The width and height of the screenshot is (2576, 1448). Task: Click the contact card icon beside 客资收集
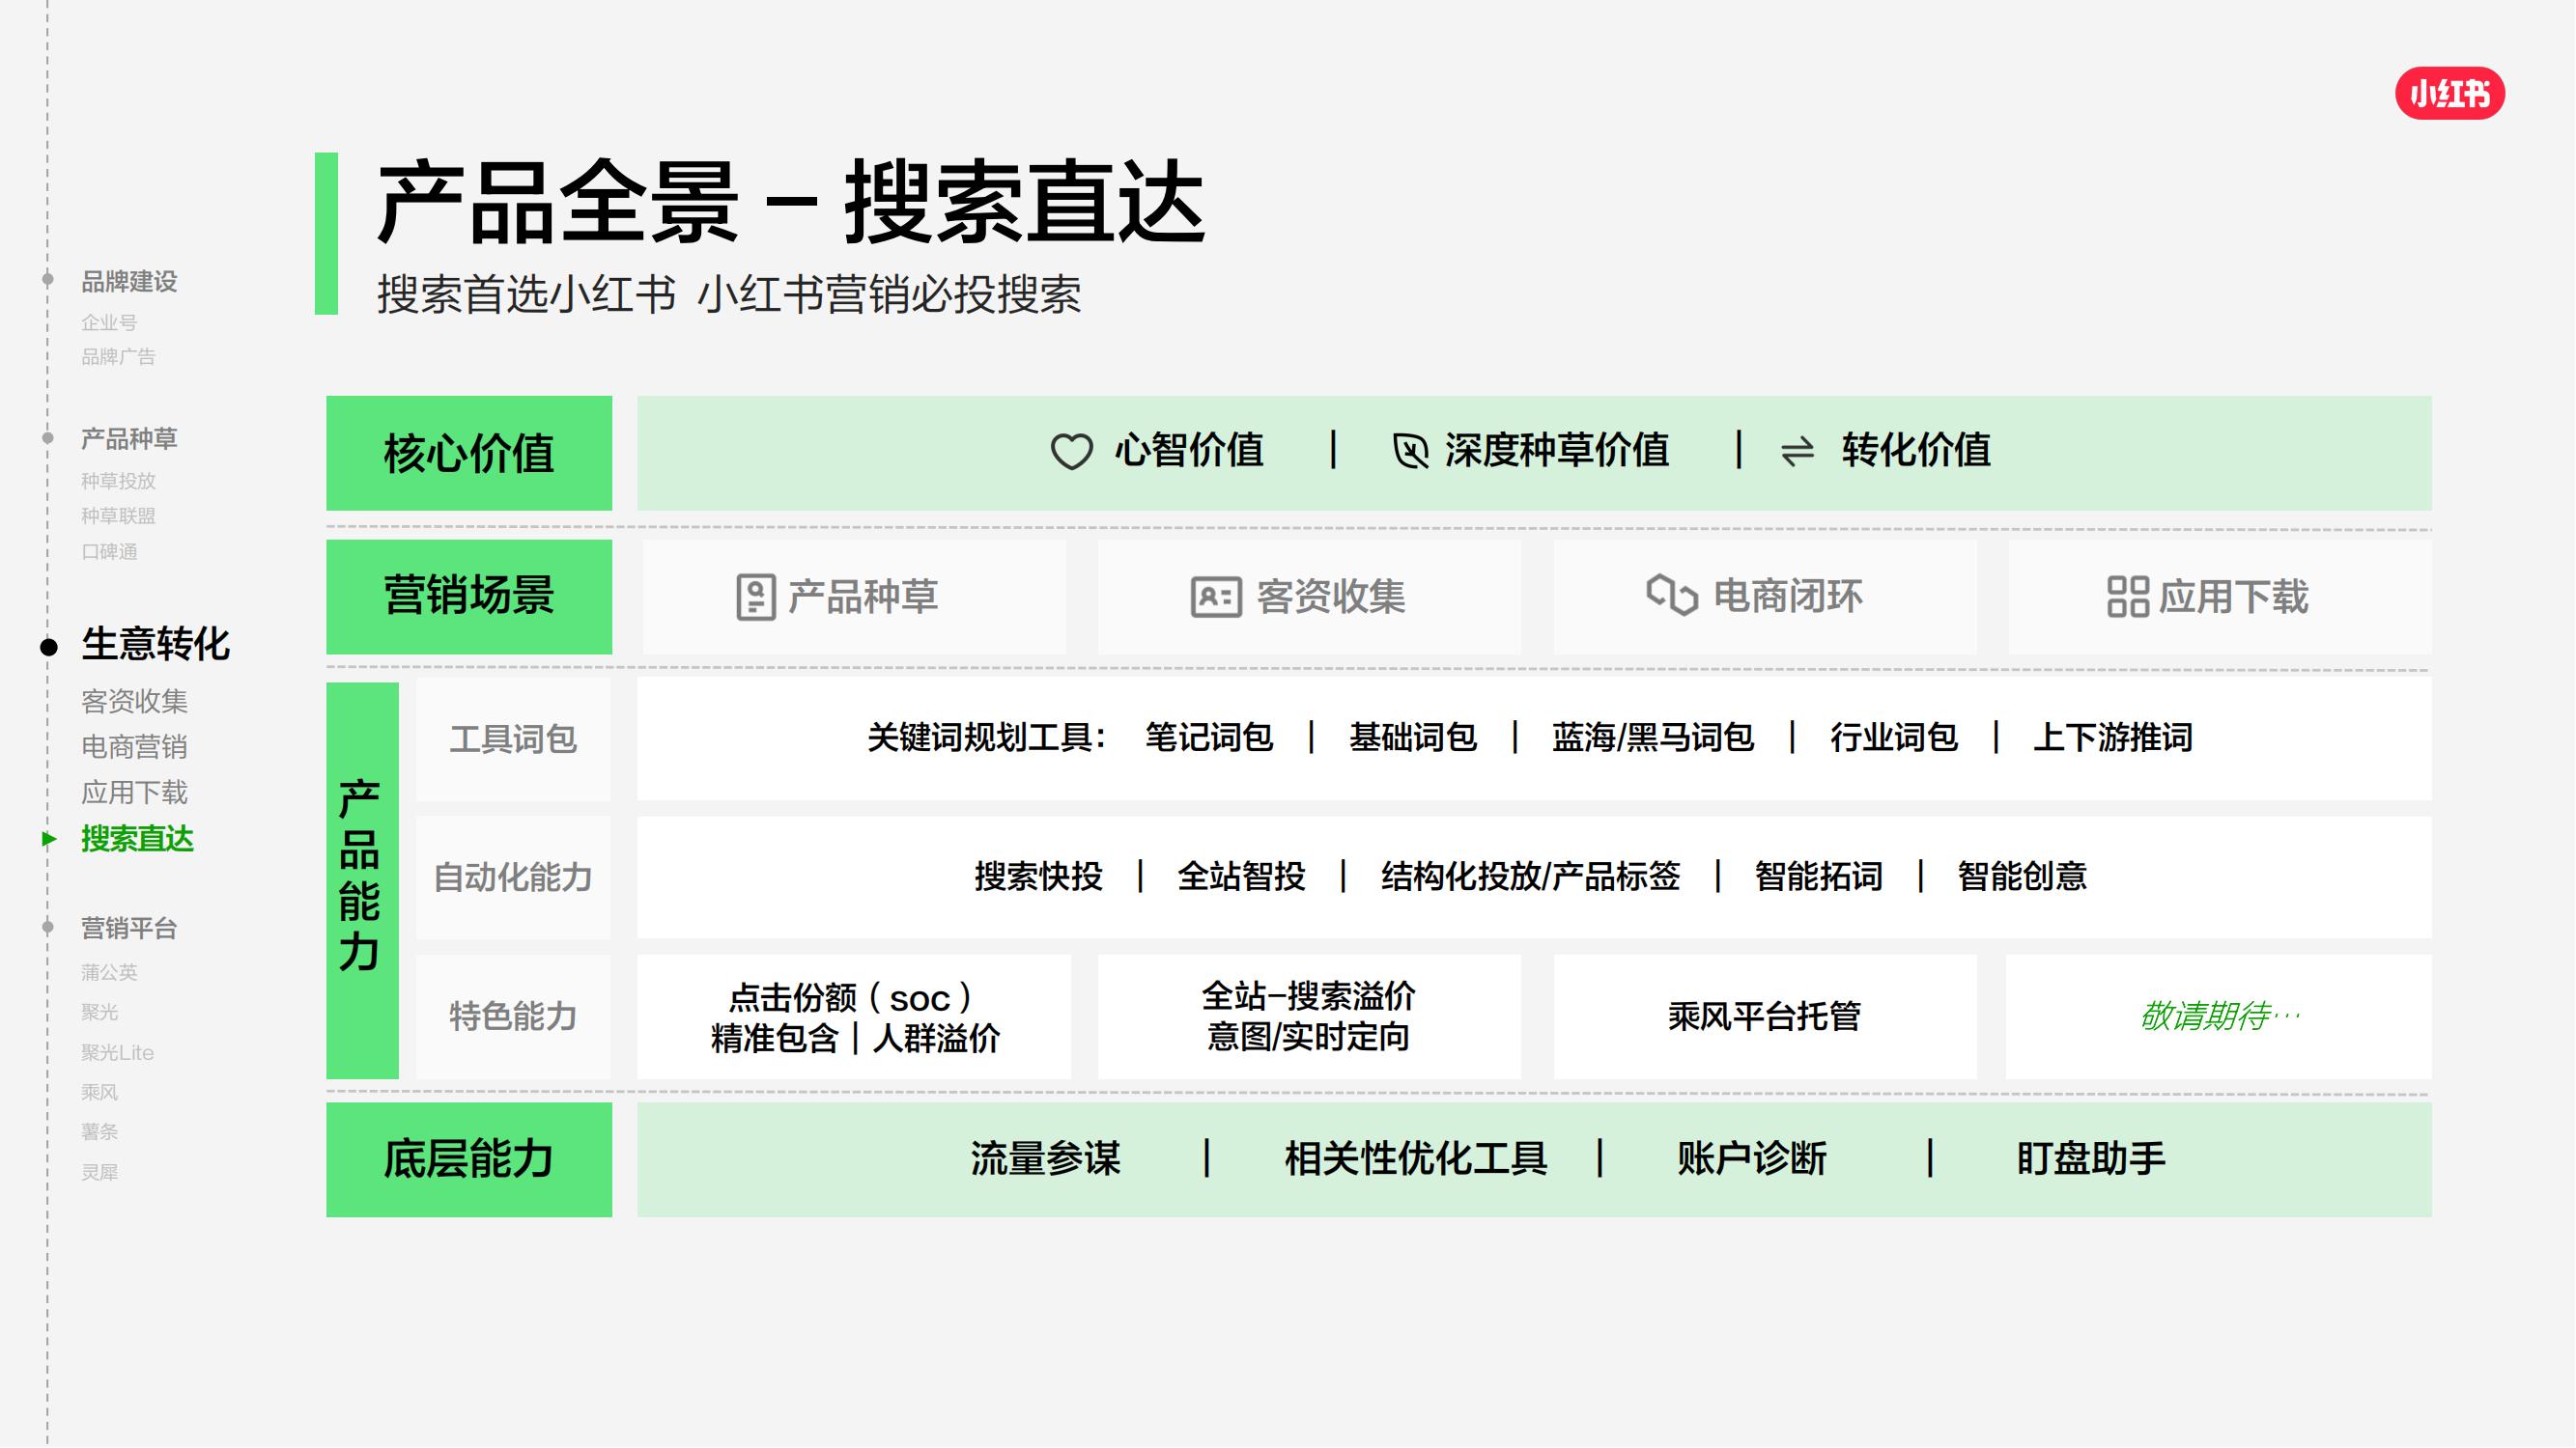tap(1215, 598)
